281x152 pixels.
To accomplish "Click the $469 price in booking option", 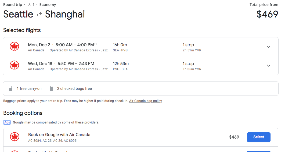I will pos(234,137).
